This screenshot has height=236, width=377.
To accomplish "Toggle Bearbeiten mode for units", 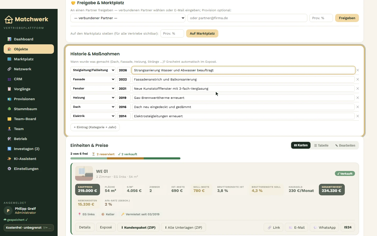I will tap(345, 146).
